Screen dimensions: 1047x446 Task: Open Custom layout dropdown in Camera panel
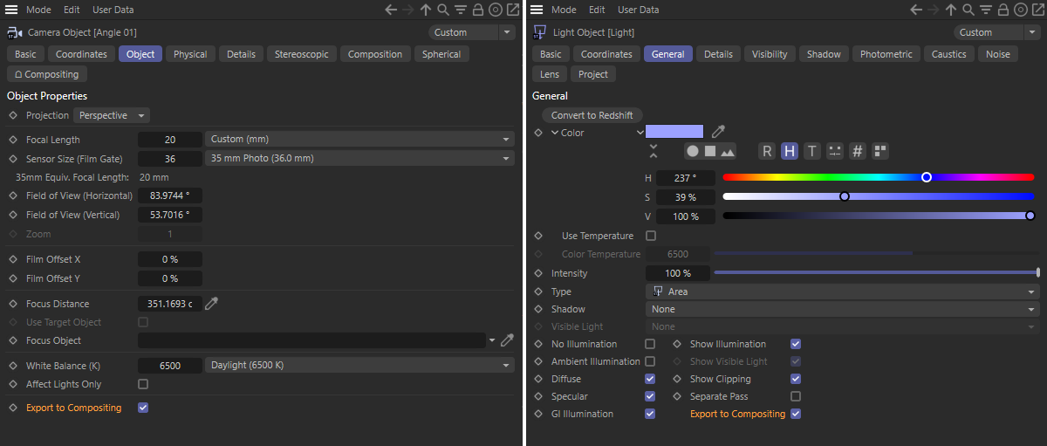pos(472,32)
